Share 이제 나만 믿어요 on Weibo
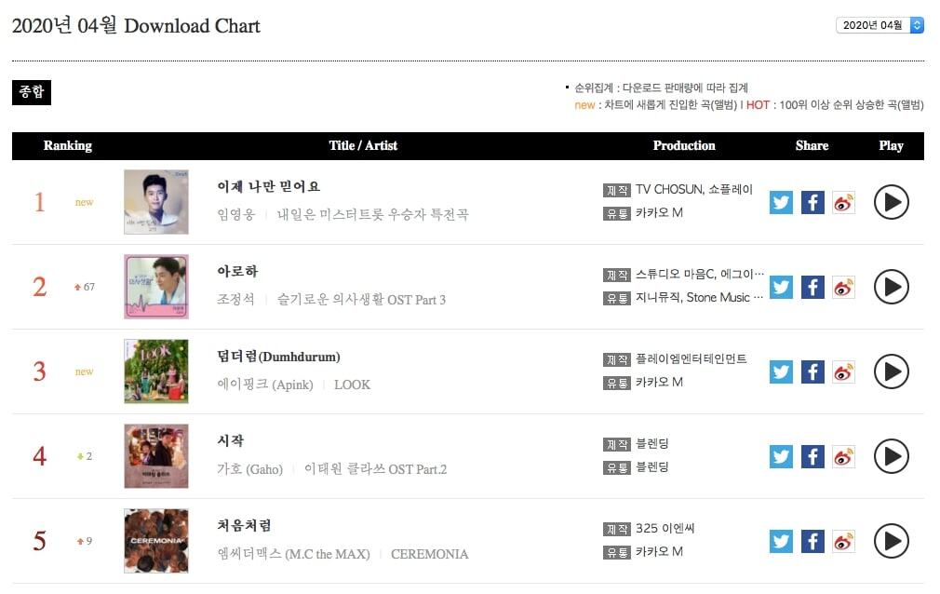This screenshot has height=594, width=940. [x=843, y=202]
